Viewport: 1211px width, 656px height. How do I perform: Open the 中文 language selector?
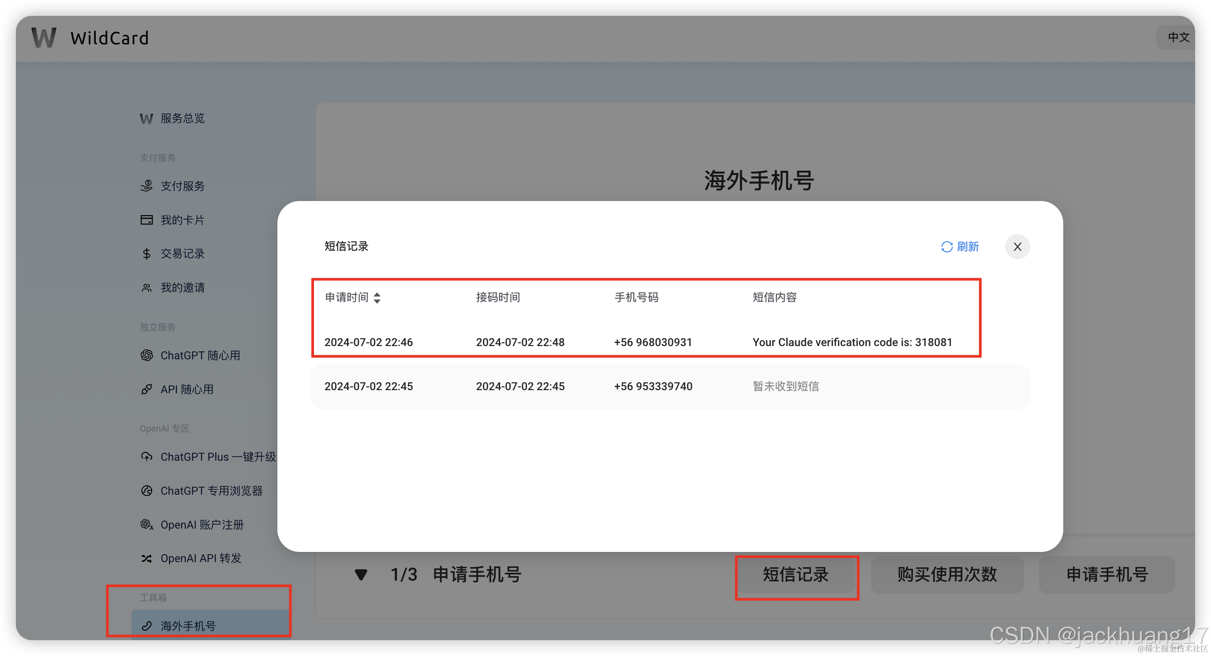pos(1178,37)
